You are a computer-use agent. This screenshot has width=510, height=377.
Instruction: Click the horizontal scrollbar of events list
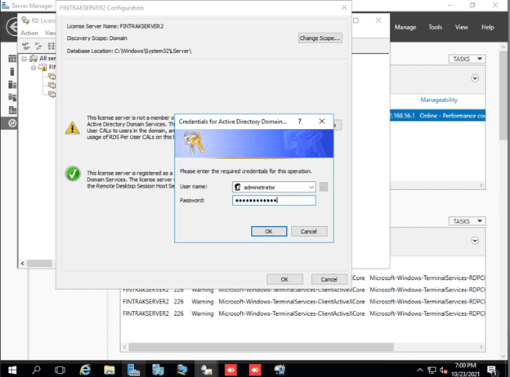tap(262, 347)
